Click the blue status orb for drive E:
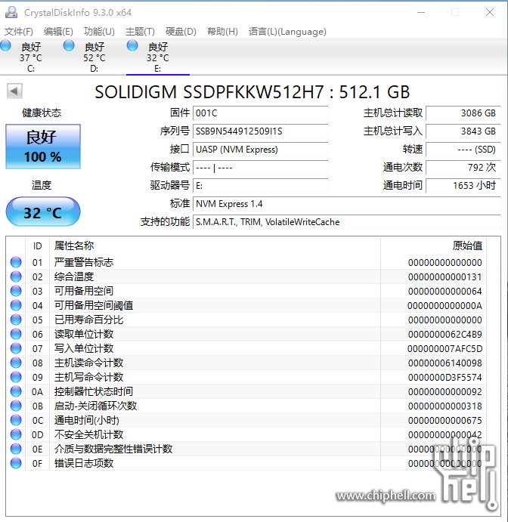 (132, 45)
